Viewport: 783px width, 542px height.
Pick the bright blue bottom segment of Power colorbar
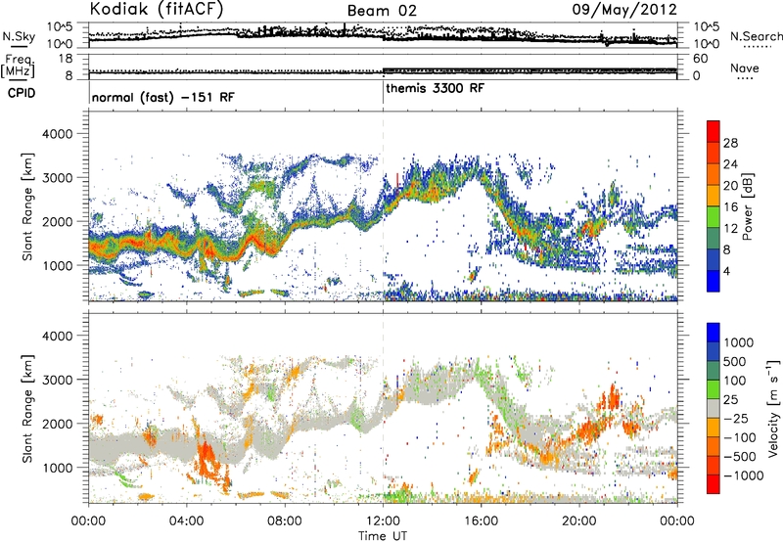[714, 281]
